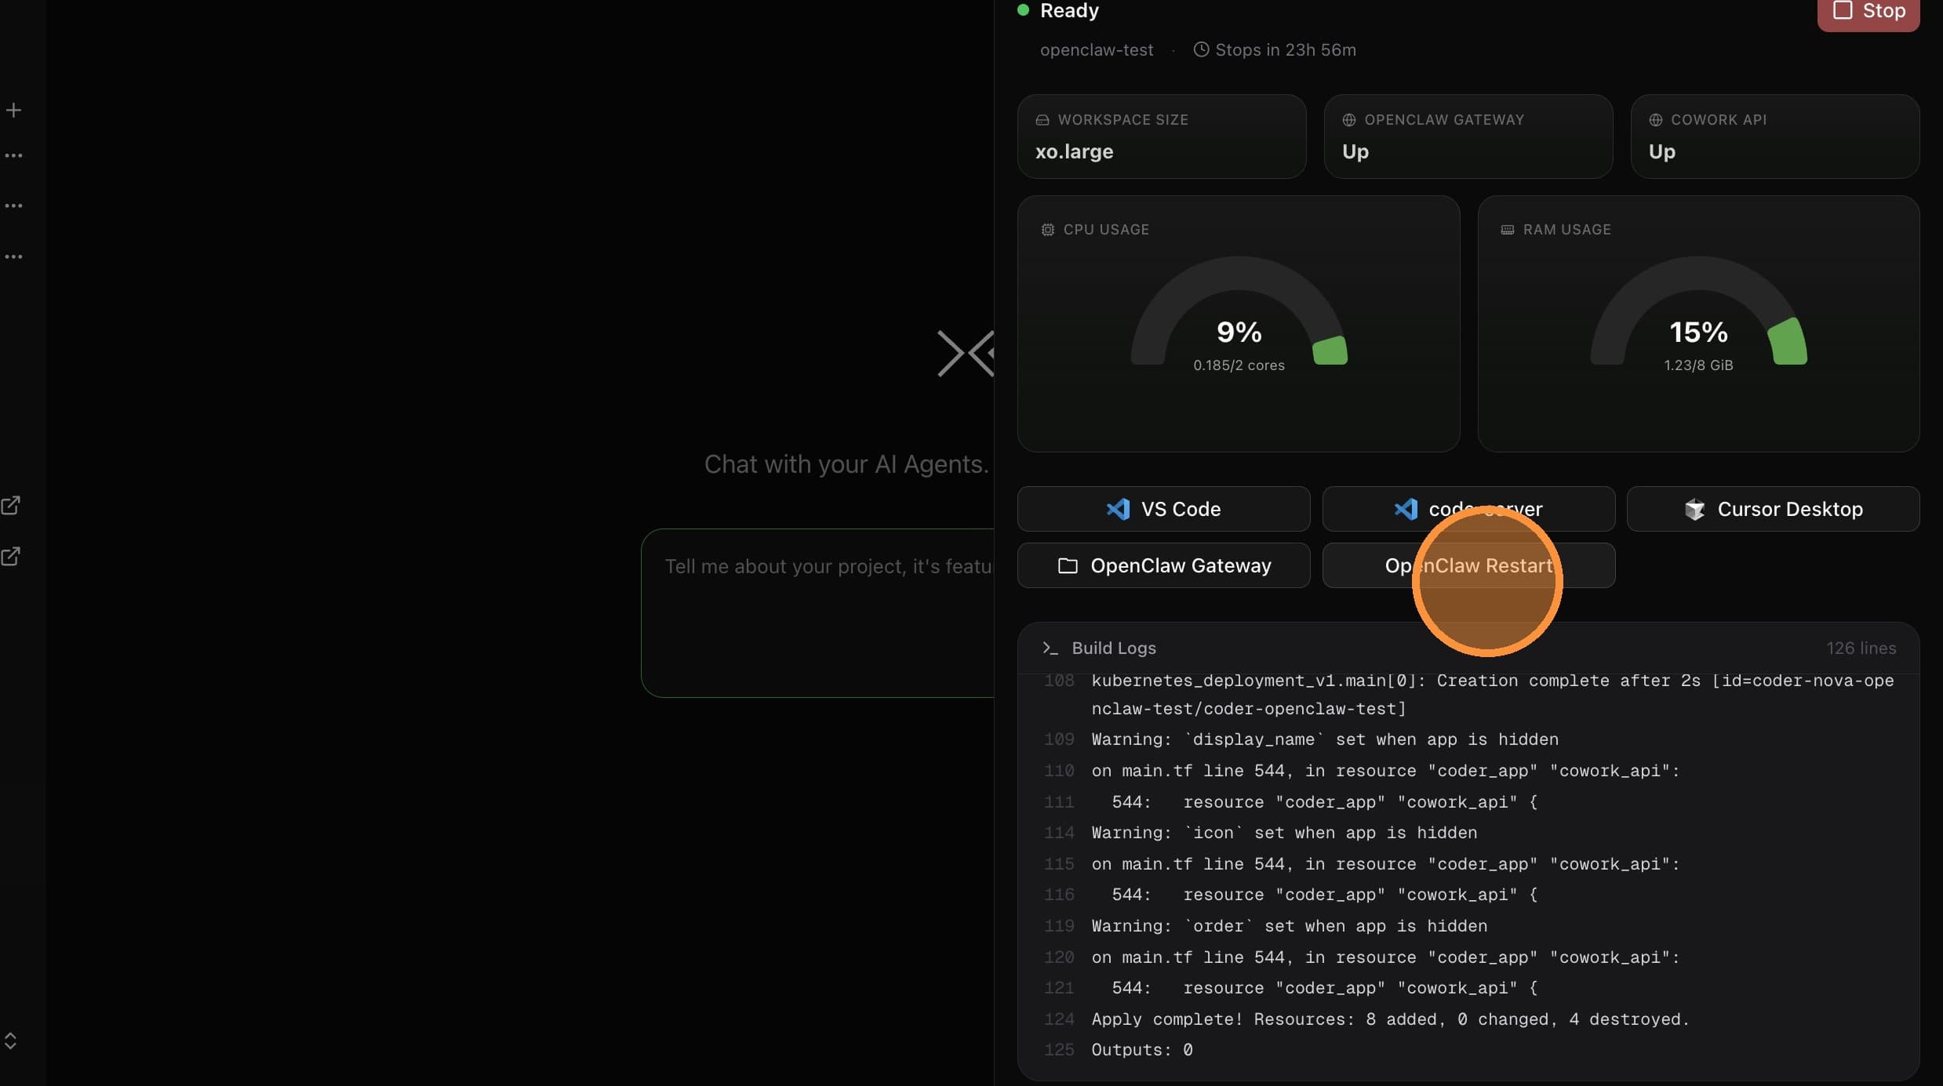The image size is (1943, 1086).
Task: Click log line 109 display_name warning
Action: pos(1325,739)
